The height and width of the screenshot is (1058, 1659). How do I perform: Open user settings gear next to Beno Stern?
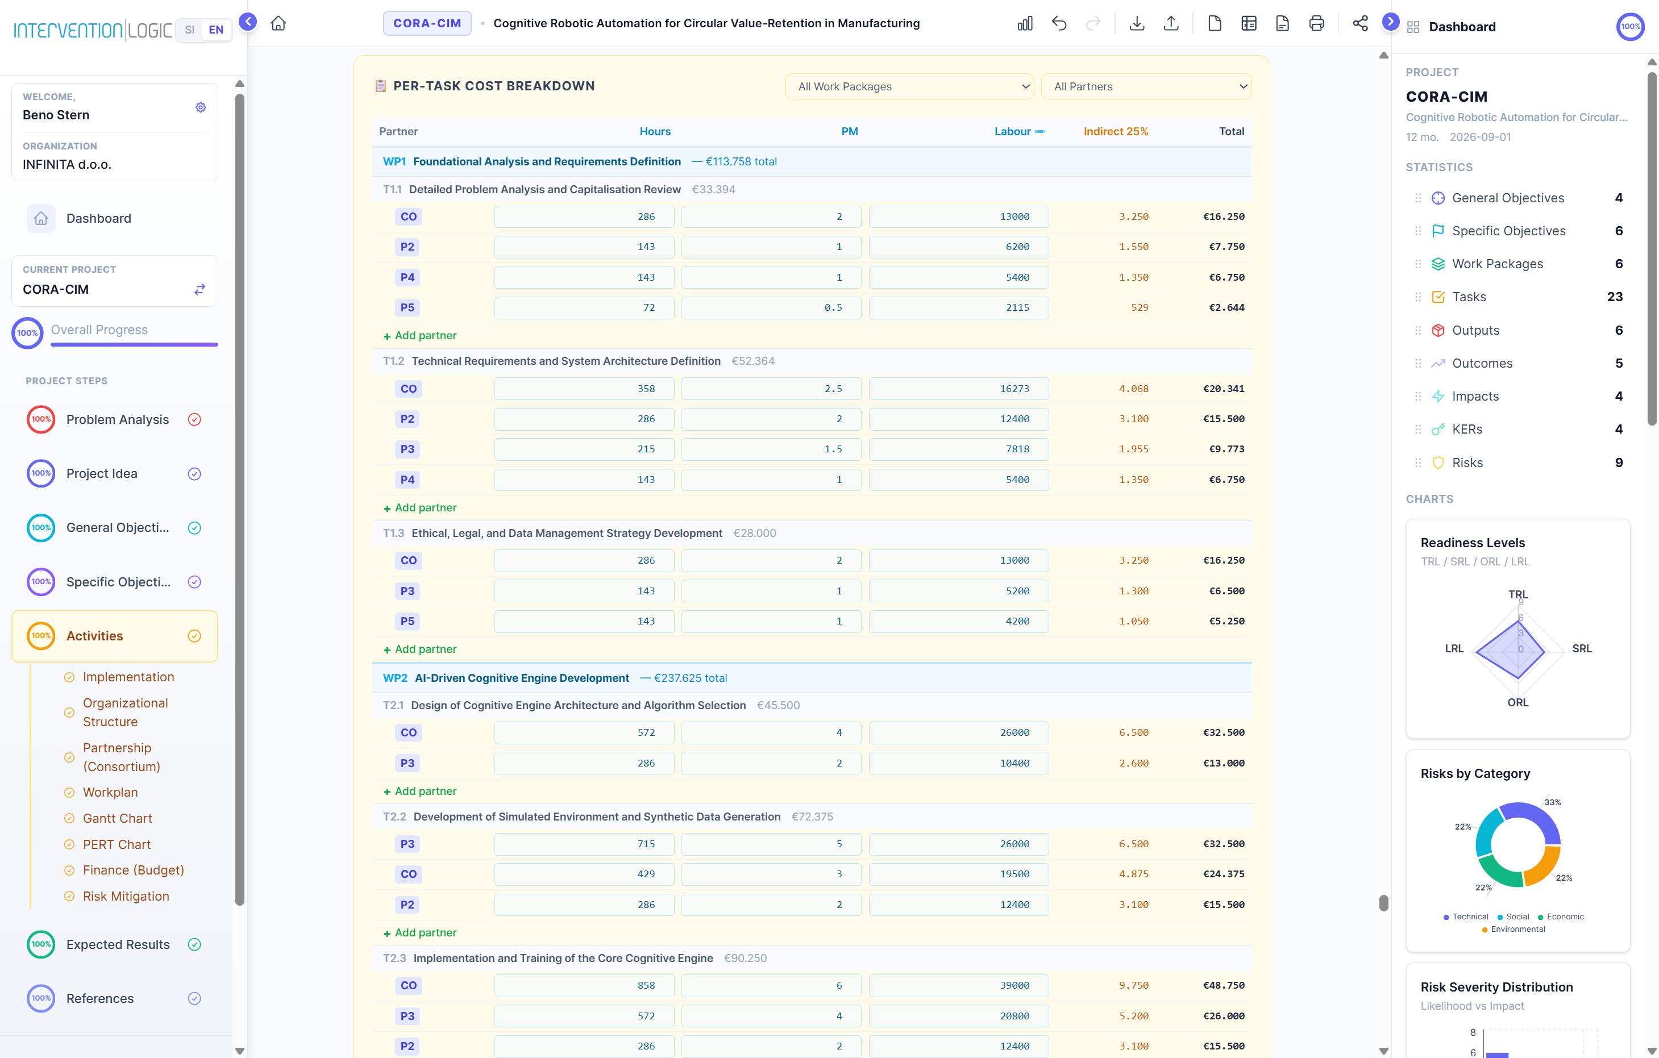tap(201, 107)
